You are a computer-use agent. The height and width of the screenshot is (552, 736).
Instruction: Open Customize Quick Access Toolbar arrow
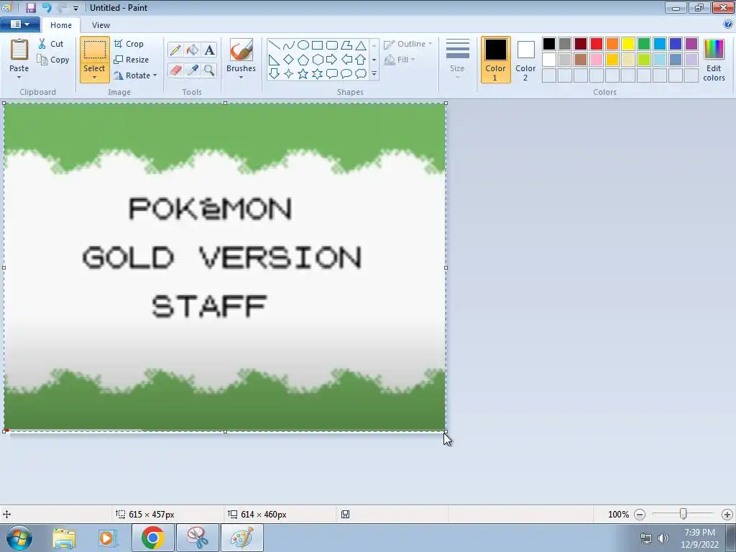point(75,8)
